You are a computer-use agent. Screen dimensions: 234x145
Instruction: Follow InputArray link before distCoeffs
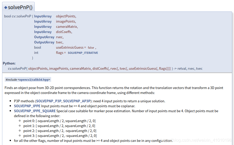coord(43,32)
